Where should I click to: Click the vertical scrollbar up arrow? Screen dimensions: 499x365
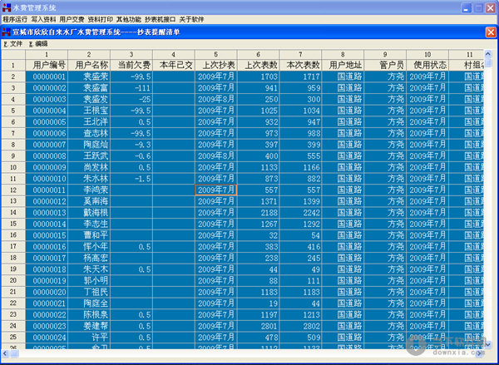click(488, 54)
